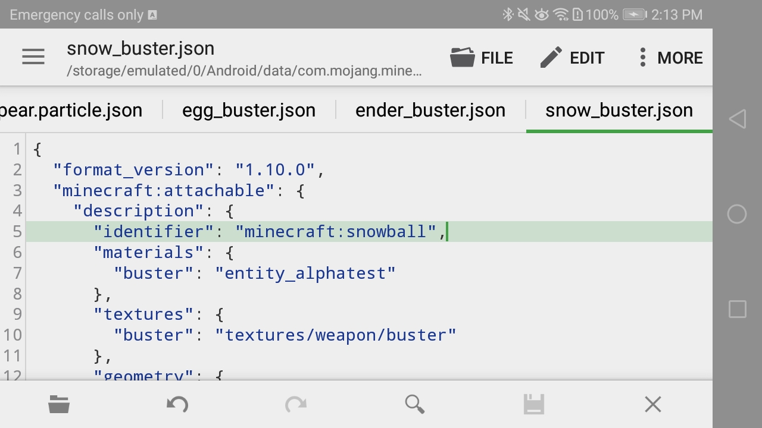Open the hamburger navigation menu
This screenshot has width=762, height=428.
point(33,57)
